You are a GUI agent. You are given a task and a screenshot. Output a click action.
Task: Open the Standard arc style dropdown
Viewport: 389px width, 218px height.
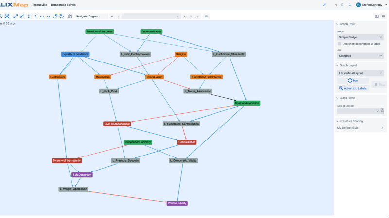click(360, 56)
